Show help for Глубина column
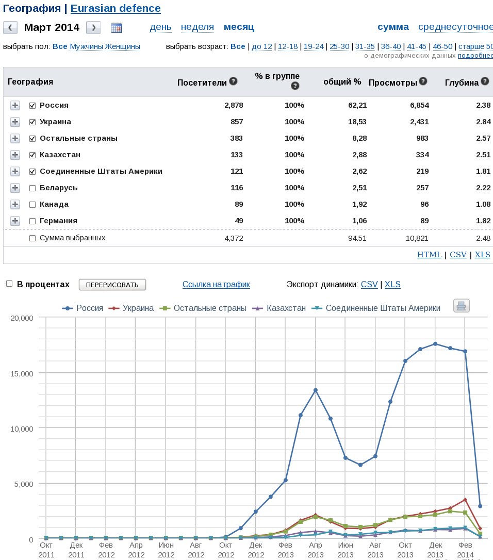 coord(485,81)
